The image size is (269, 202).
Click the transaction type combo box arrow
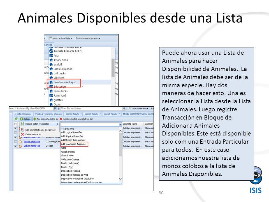pos(120,124)
